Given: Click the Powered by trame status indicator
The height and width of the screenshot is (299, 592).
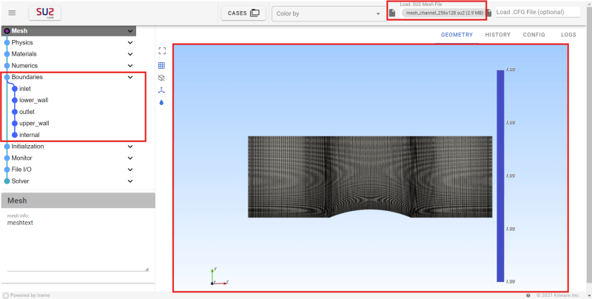Looking at the screenshot, I should pyautogui.click(x=27, y=295).
